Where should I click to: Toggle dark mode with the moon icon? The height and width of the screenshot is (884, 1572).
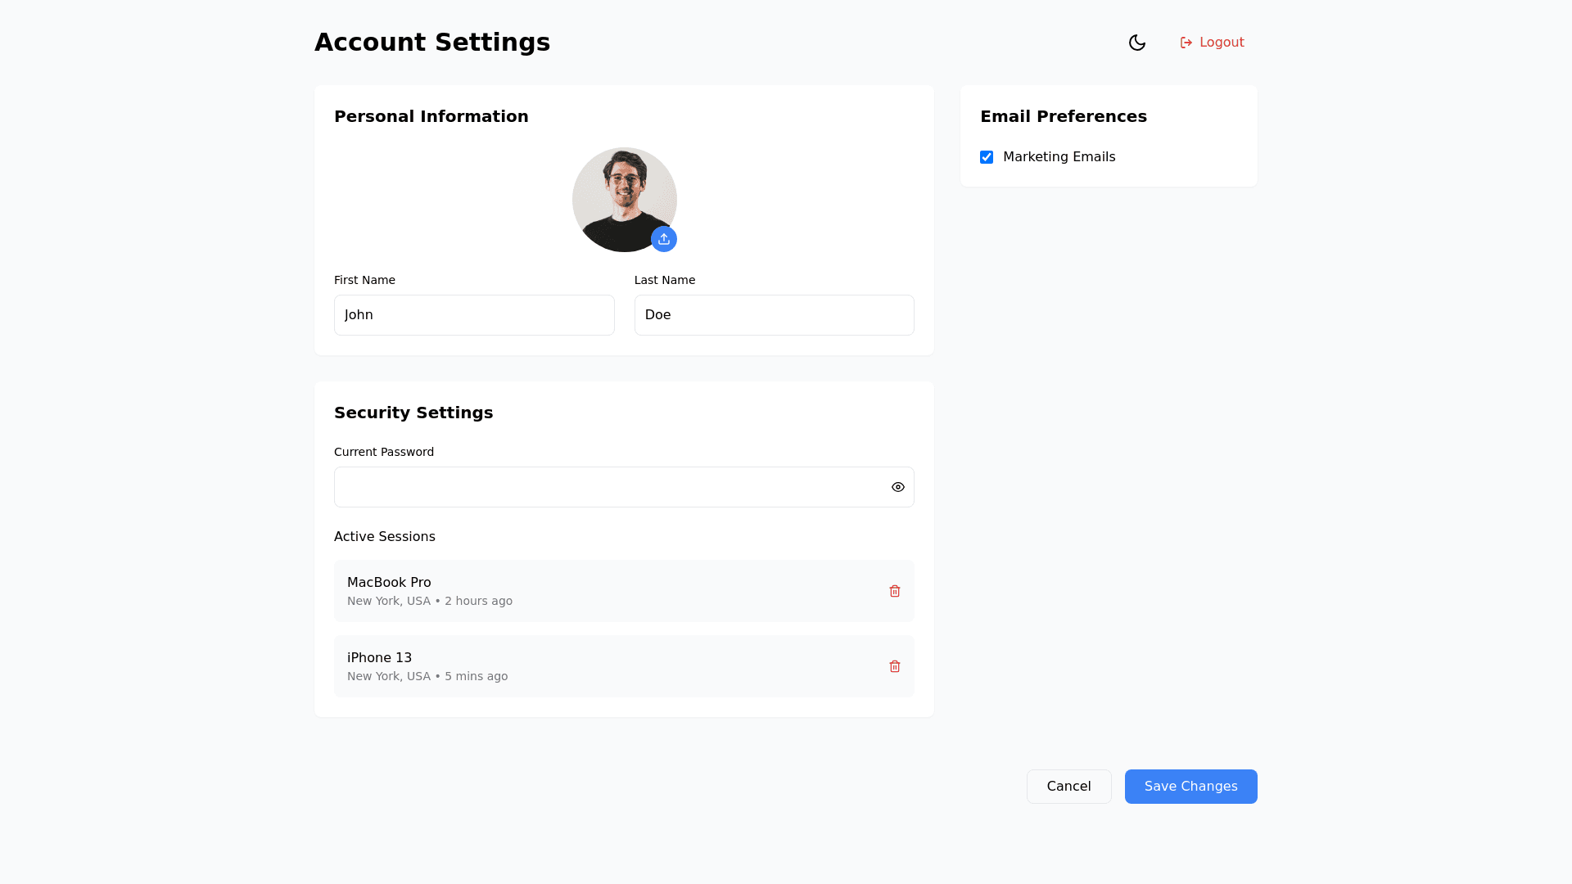point(1136,43)
